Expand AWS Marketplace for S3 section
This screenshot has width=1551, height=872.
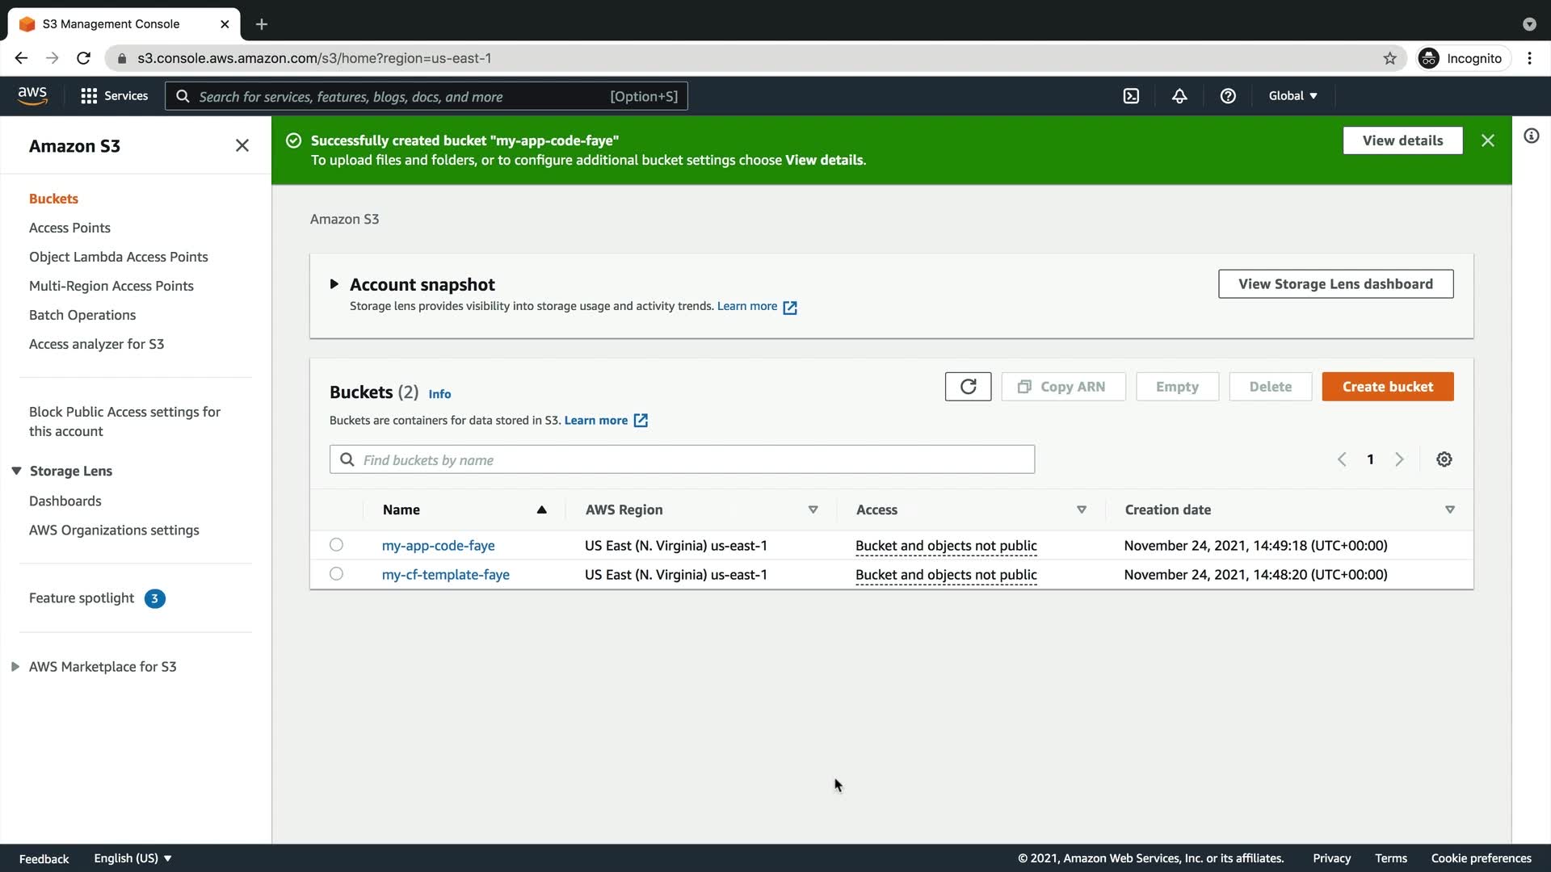(15, 667)
